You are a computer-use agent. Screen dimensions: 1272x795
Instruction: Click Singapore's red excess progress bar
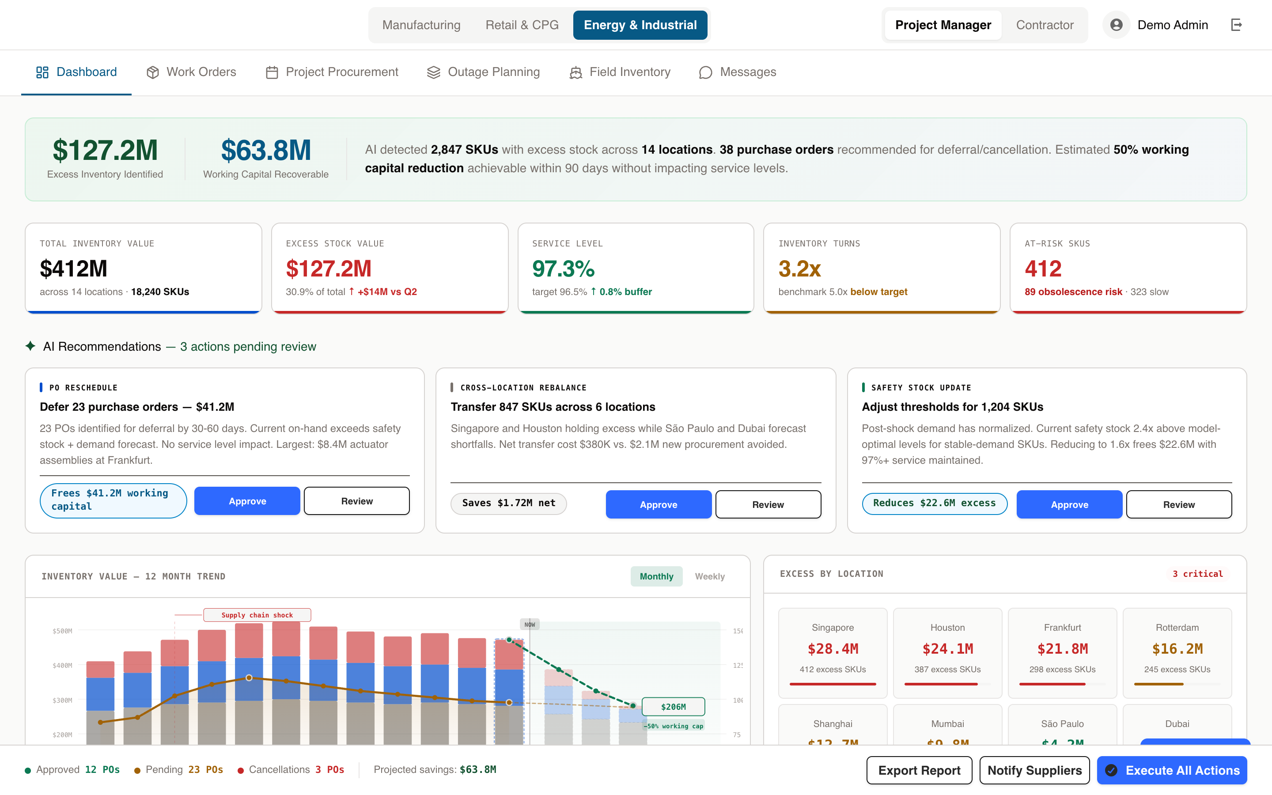[833, 684]
